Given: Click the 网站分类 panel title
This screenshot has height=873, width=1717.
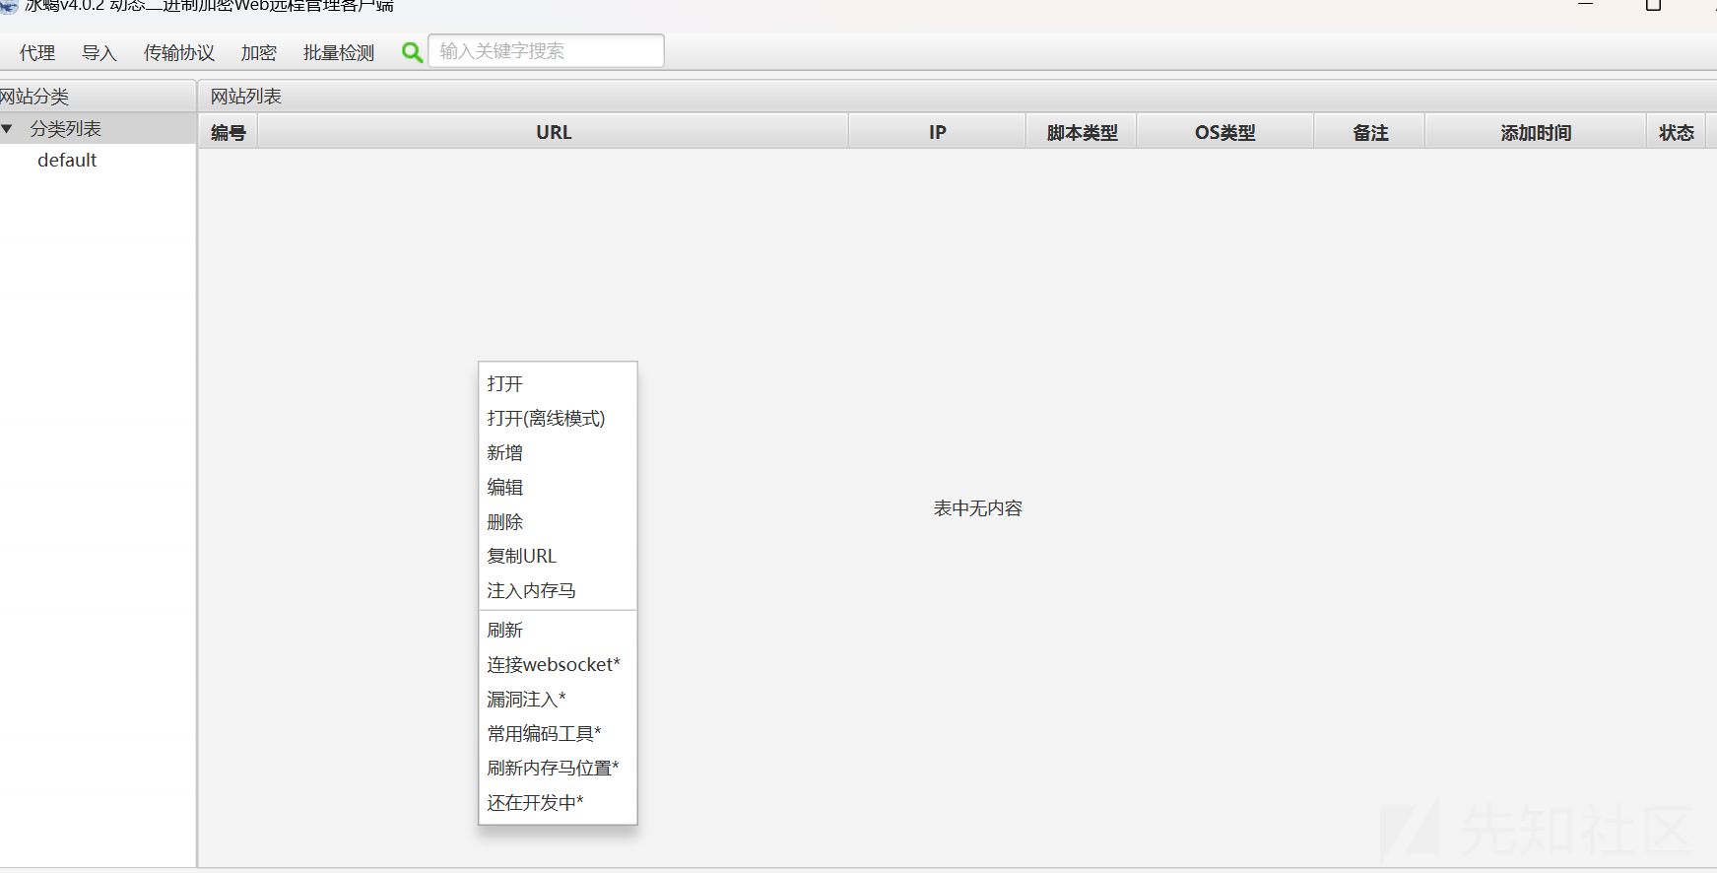Looking at the screenshot, I should click(34, 97).
